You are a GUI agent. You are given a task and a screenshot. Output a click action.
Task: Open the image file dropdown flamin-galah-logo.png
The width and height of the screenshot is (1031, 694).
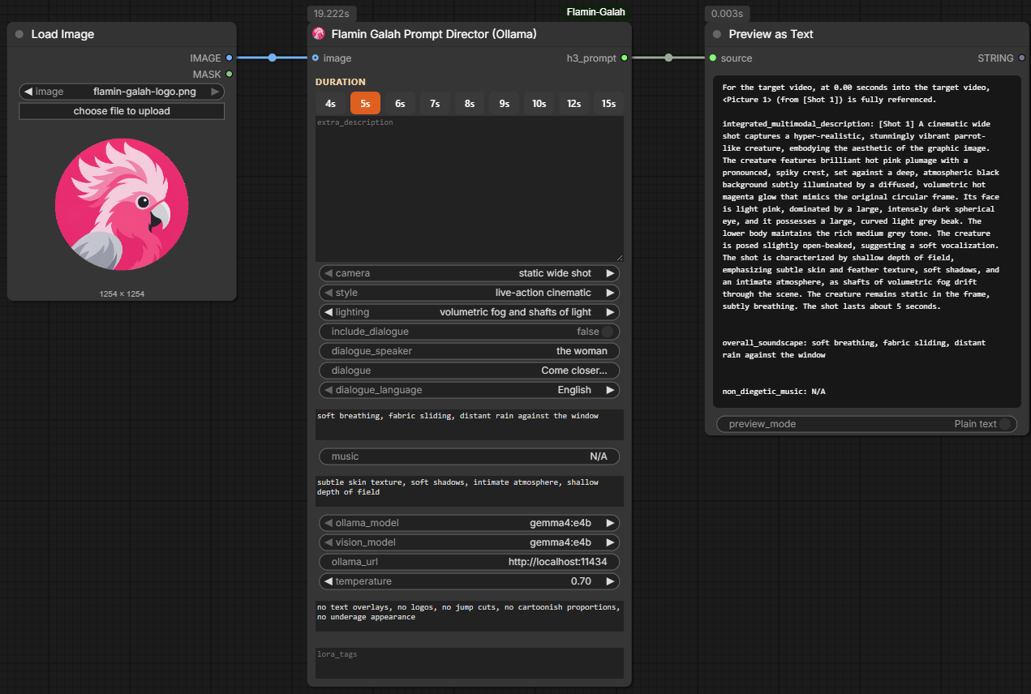[x=122, y=92]
